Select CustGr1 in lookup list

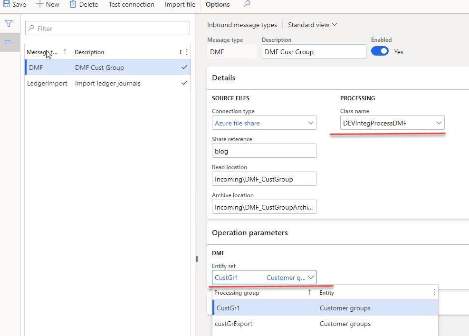tap(325, 308)
